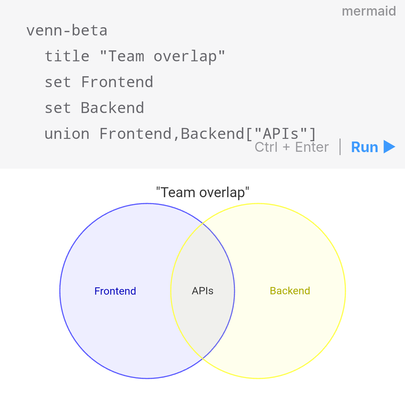The image size is (405, 403).
Task: Click the yellow circle's outline stroke
Action: [345, 291]
